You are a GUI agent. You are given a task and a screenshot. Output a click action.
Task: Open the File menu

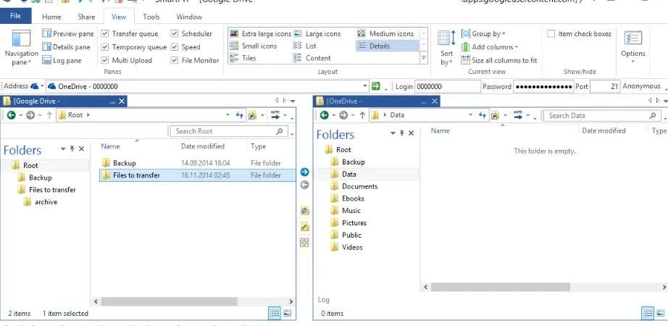[15, 16]
